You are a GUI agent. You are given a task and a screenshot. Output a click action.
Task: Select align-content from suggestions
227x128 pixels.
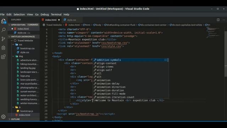(x=131, y=63)
